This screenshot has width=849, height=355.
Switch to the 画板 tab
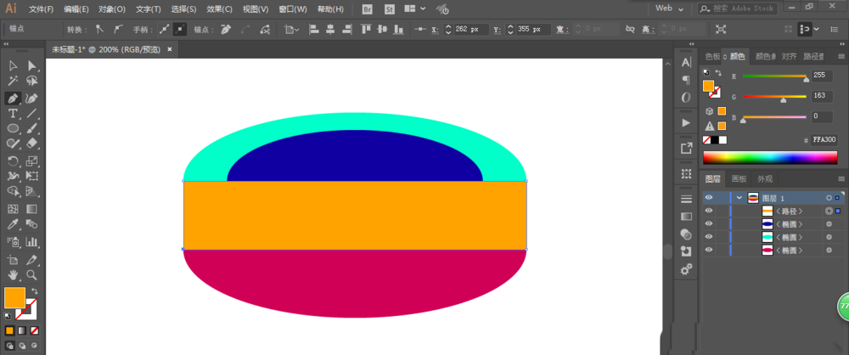(x=739, y=179)
